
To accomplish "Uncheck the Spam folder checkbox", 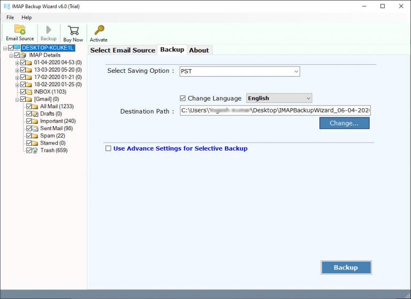I will point(29,136).
